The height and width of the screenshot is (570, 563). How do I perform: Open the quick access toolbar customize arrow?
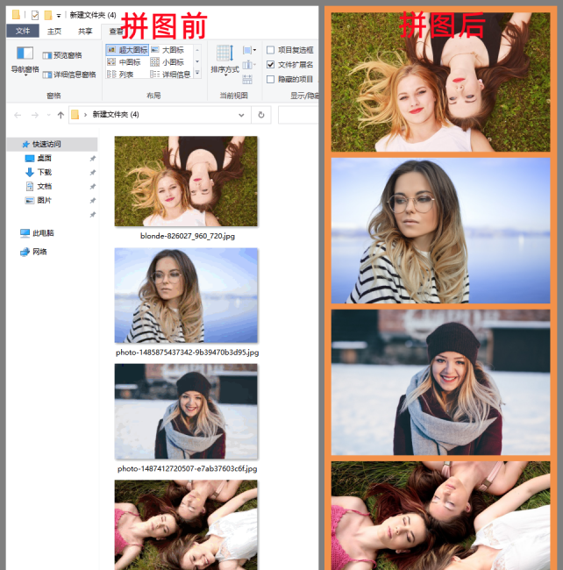click(x=59, y=16)
